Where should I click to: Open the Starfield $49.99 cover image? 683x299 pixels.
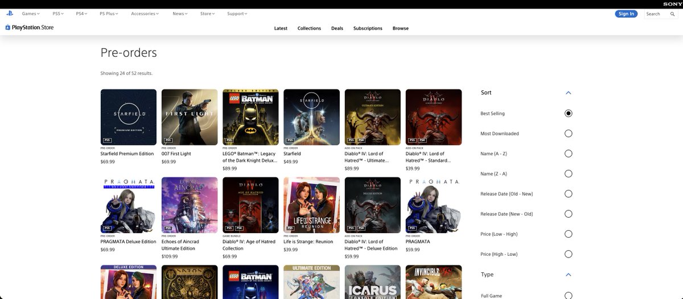click(311, 117)
